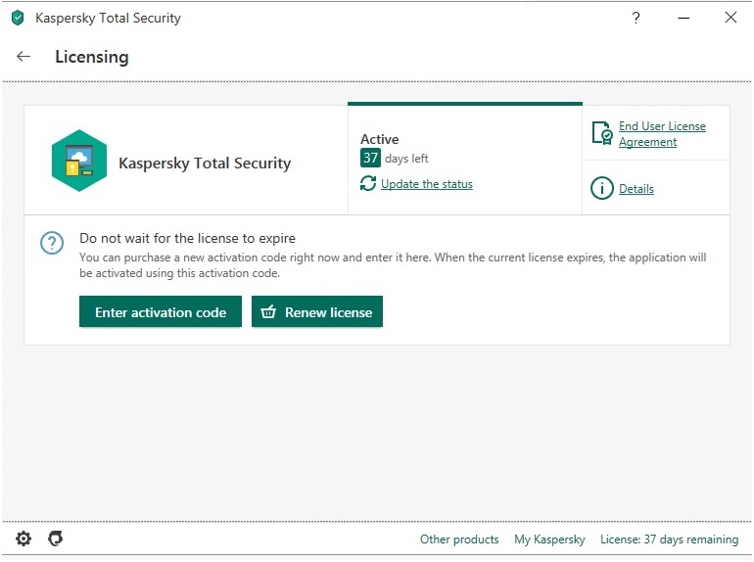
Task: Follow the Update the status link
Action: (x=427, y=184)
